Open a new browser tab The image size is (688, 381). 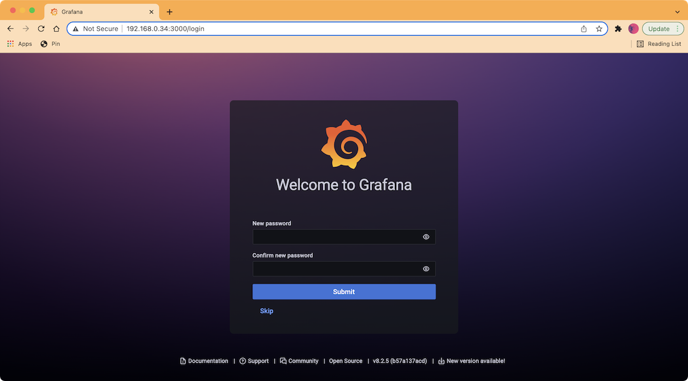tap(170, 12)
